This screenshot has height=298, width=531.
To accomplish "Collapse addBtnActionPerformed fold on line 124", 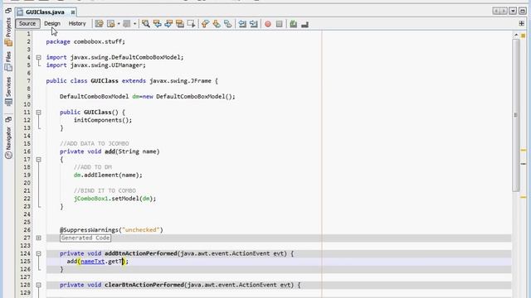I will pyautogui.click(x=39, y=253).
